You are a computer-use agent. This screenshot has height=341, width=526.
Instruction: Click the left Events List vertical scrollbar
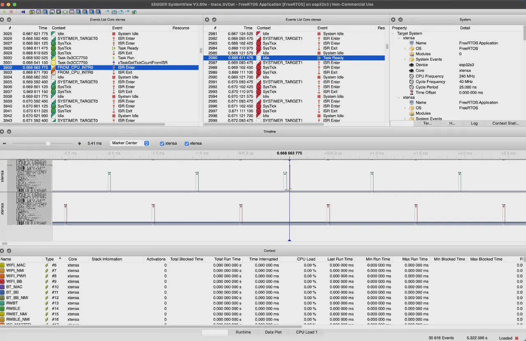[x=201, y=51]
